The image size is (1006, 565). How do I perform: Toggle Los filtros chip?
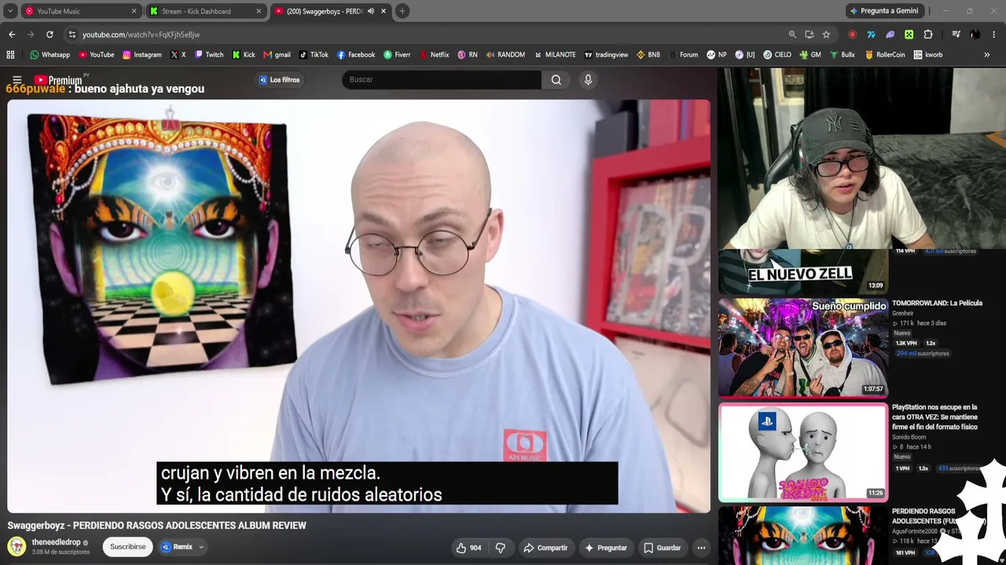[279, 79]
